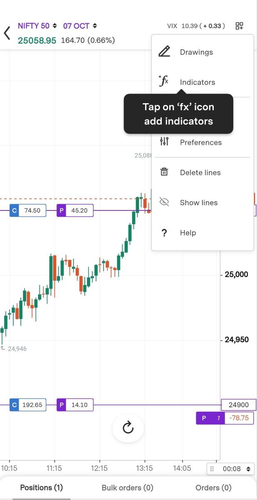The width and height of the screenshot is (257, 500).
Task: Click the Indicators menu entry
Action: (198, 82)
